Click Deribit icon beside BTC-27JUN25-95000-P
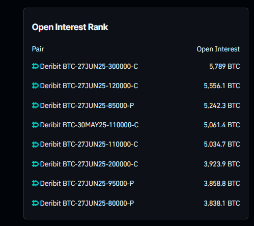The height and width of the screenshot is (226, 254). tap(35, 183)
